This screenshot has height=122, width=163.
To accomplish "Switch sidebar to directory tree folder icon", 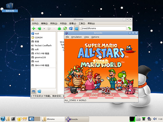I will click(39, 91).
